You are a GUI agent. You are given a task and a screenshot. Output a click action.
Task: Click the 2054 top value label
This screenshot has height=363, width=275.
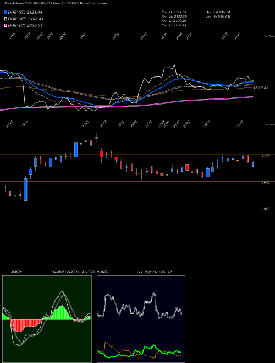click(x=116, y=36)
